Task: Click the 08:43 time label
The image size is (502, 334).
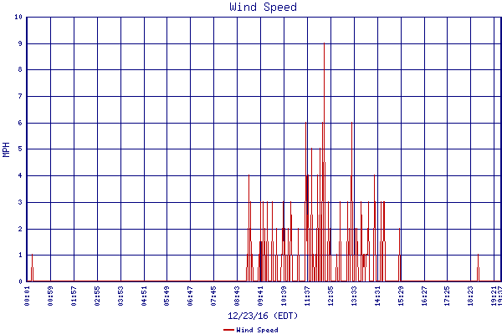Action: [237, 296]
